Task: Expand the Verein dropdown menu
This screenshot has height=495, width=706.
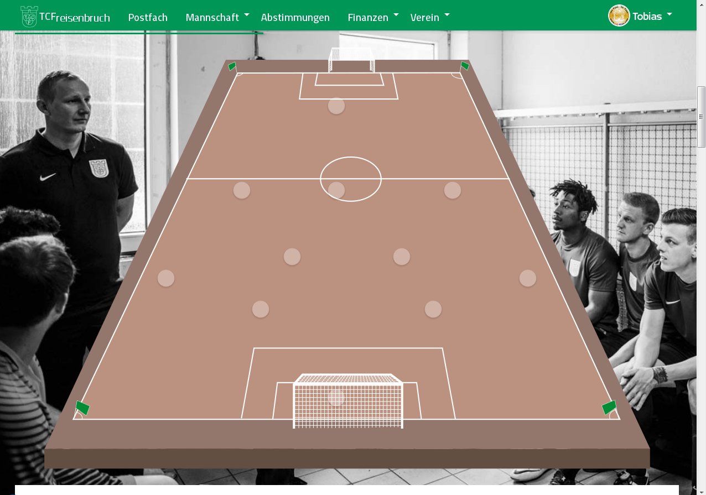Action: pos(430,17)
